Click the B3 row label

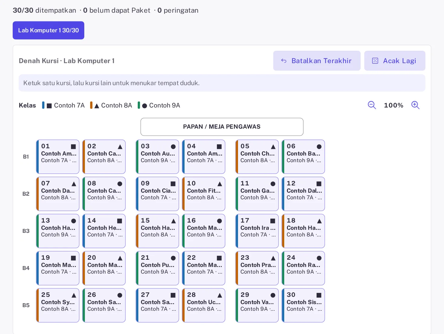coord(26,231)
